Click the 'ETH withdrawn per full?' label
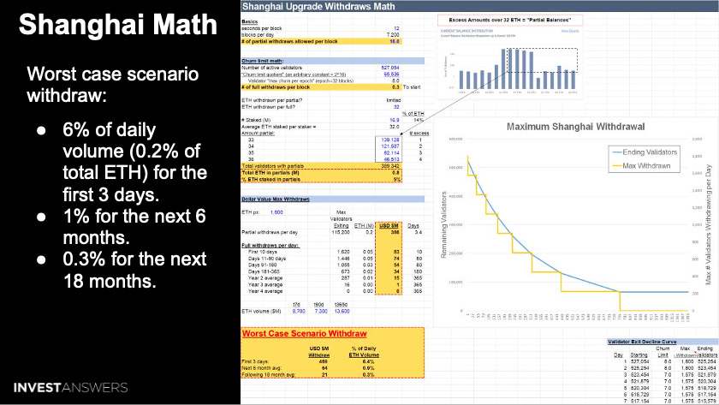The width and height of the screenshot is (719, 405). point(268,107)
